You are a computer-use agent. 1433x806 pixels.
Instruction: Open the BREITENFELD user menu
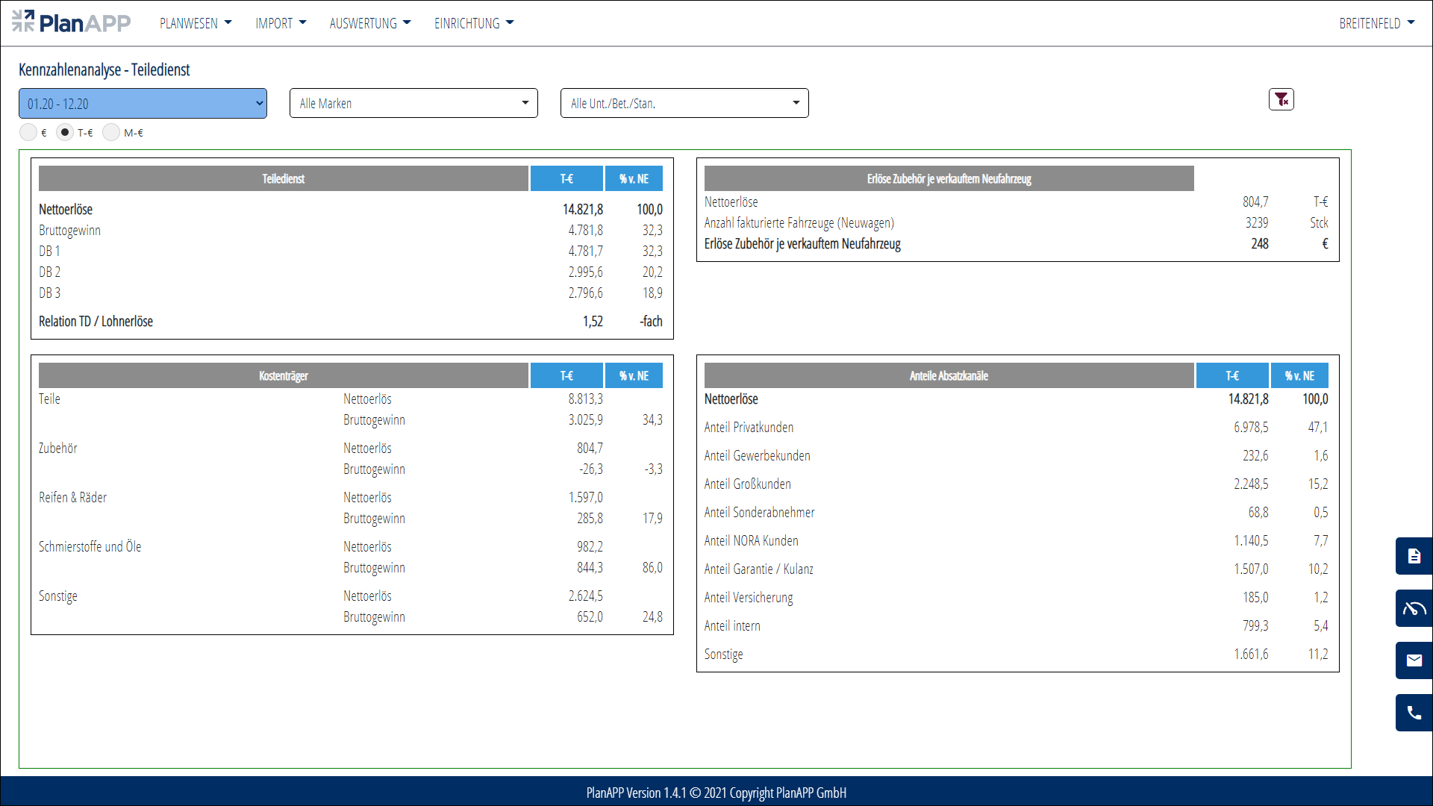coord(1376,23)
